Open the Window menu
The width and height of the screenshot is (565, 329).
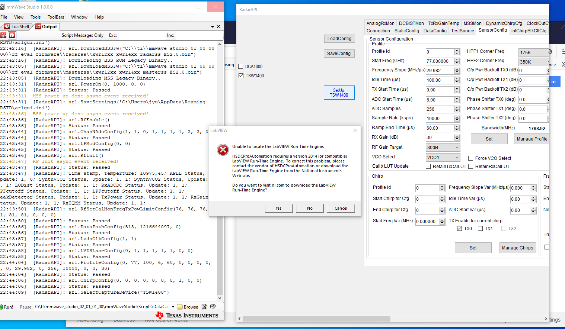pos(79,17)
